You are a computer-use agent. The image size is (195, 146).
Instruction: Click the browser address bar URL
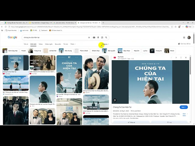90,27
